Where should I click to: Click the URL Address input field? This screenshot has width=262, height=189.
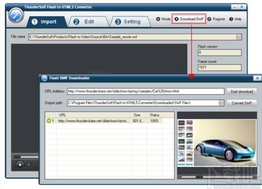pos(145,92)
